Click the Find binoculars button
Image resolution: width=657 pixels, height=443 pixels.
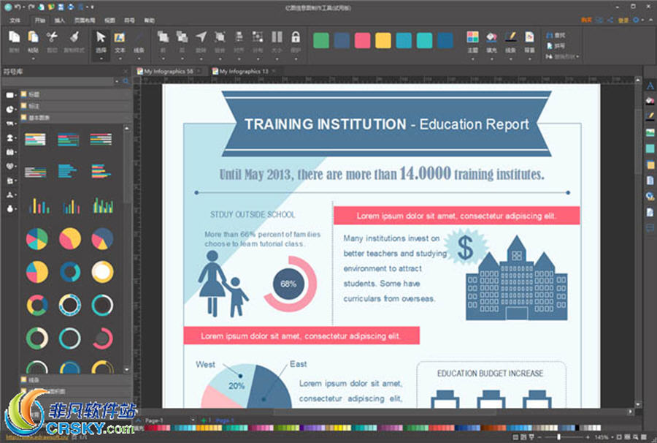coord(556,36)
